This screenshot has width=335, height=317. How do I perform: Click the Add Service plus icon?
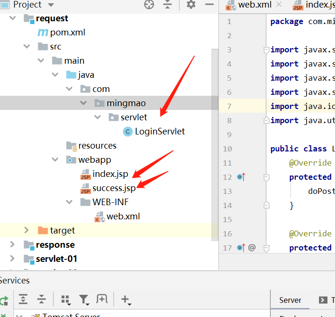pos(126,300)
